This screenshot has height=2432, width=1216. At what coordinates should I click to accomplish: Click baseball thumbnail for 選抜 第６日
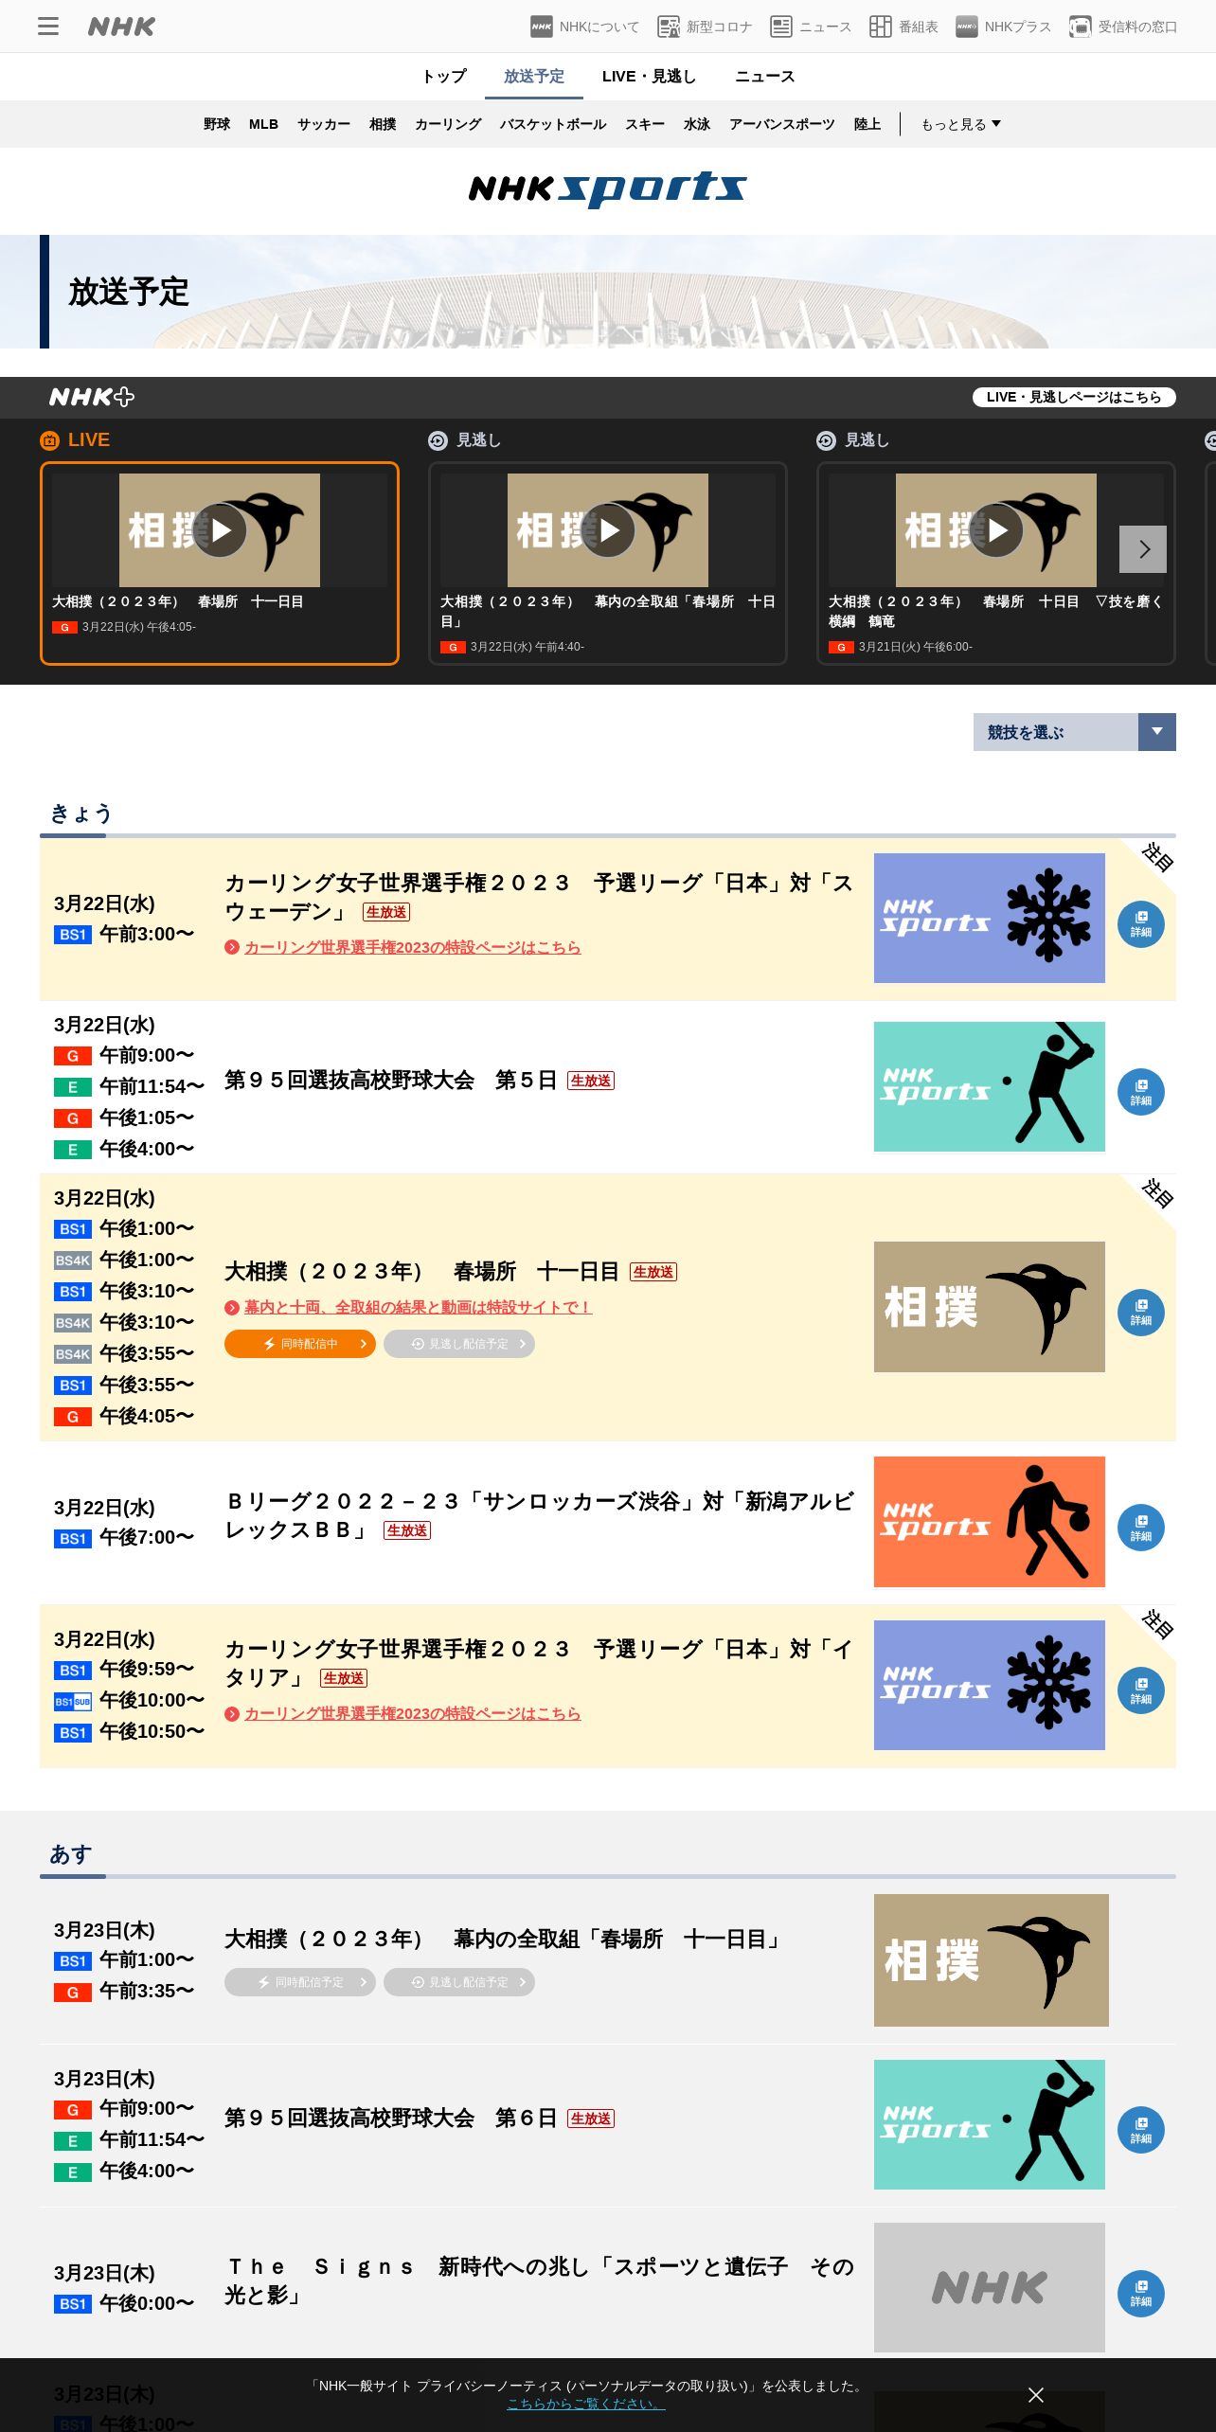pyautogui.click(x=990, y=2124)
